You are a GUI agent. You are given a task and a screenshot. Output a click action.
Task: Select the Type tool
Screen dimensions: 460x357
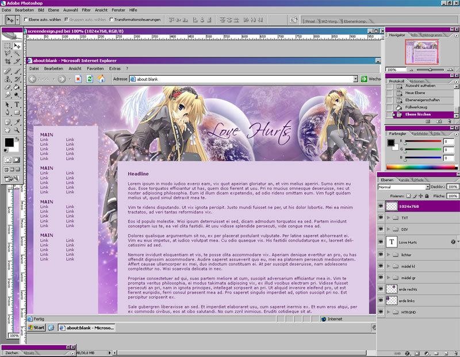tap(17, 104)
